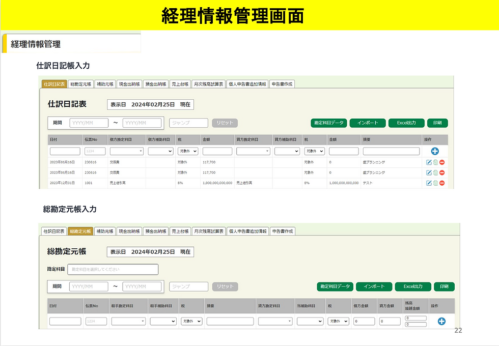Focus the 借方金額 input in 総勘定元帳

click(x=364, y=321)
